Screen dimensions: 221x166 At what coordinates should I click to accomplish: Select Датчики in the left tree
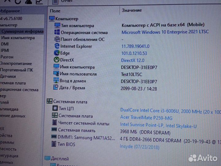click(x=8, y=77)
